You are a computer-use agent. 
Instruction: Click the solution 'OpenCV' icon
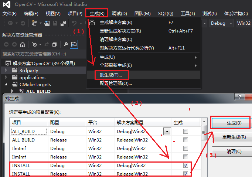(8, 63)
